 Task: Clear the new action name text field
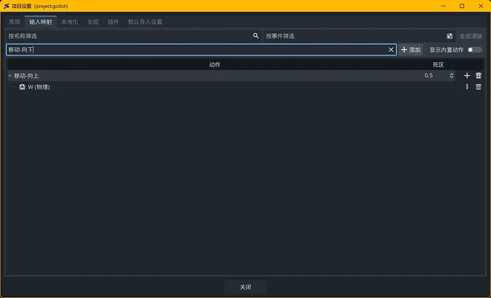[391, 50]
